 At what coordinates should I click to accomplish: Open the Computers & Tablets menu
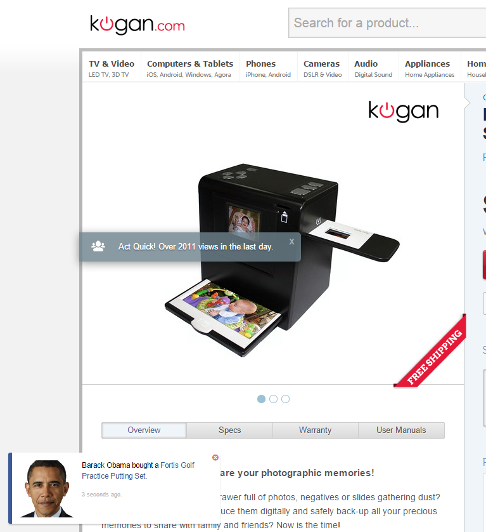[190, 68]
